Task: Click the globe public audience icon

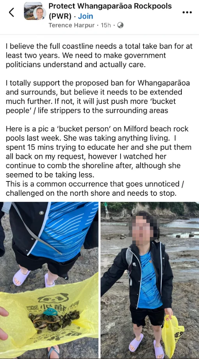Action: [121, 25]
